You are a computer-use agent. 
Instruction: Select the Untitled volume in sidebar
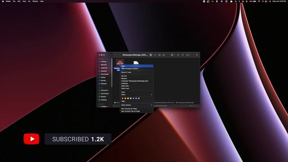[x=104, y=107]
